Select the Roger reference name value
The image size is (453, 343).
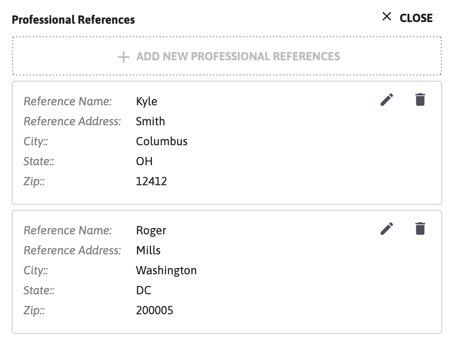[151, 231]
